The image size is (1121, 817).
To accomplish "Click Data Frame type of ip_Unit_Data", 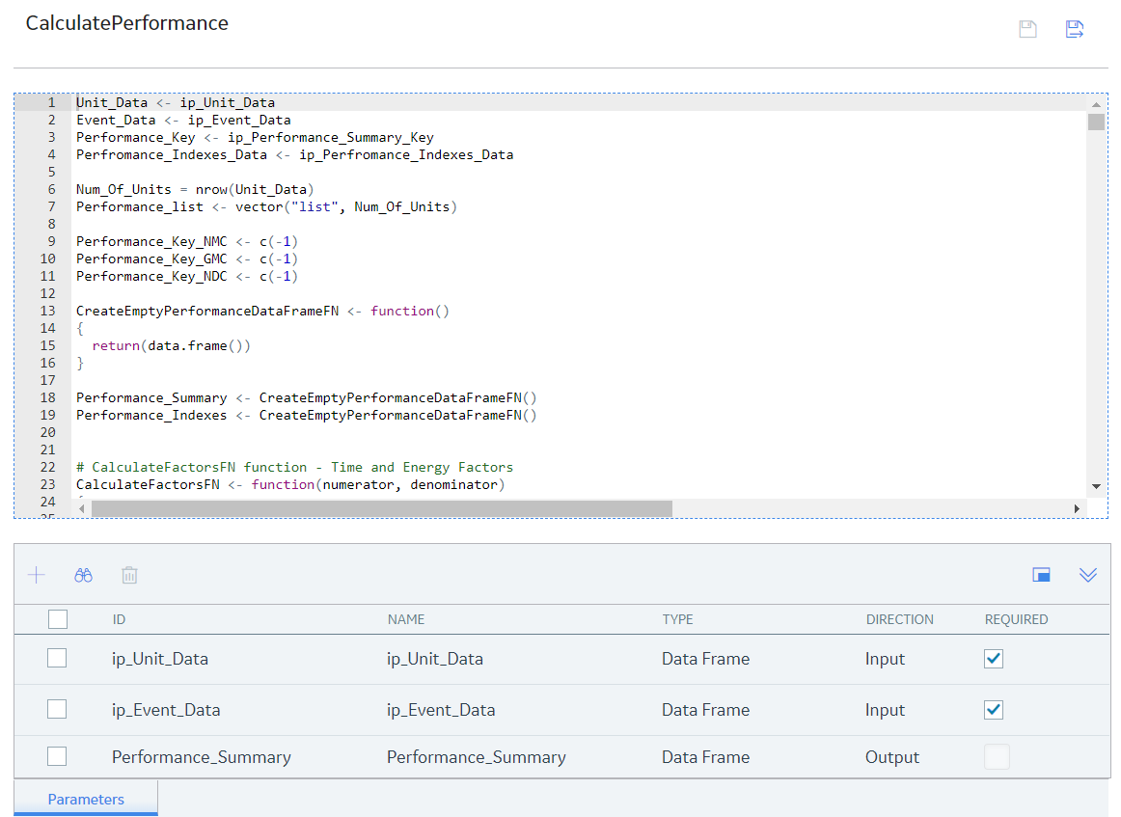I will (705, 658).
